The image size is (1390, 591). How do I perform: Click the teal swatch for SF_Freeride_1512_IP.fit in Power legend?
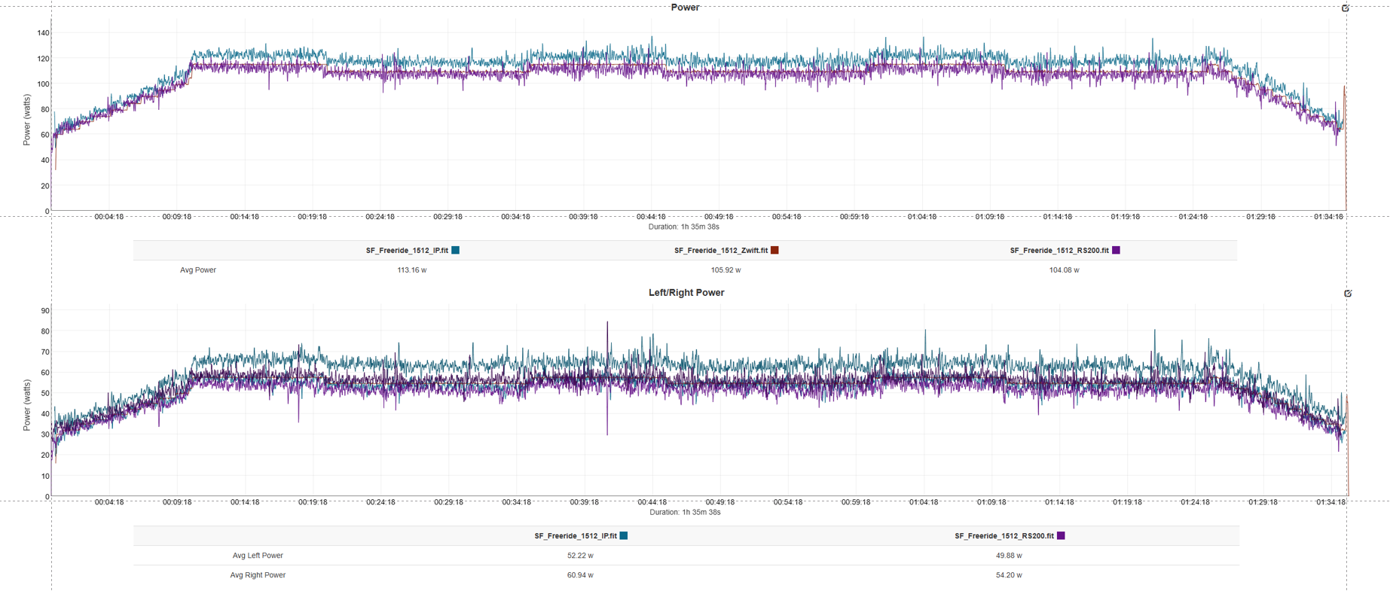click(455, 251)
